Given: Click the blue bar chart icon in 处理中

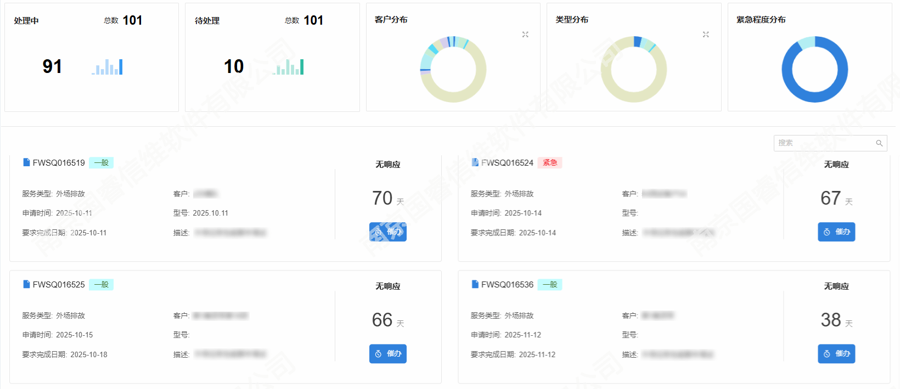Looking at the screenshot, I should [108, 67].
